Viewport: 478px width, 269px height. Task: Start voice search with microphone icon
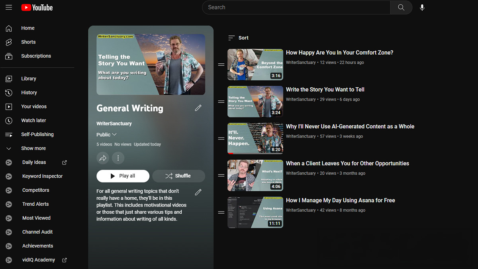pos(422,8)
